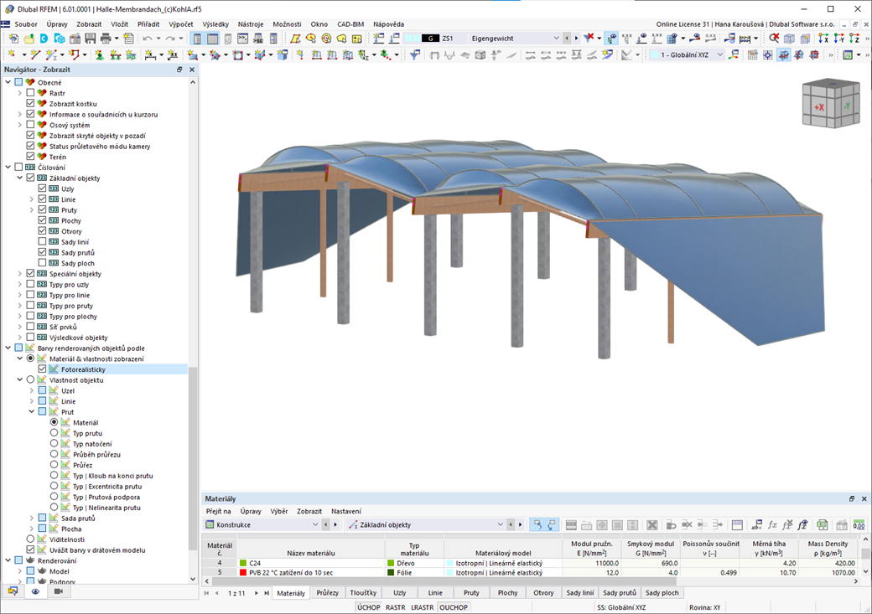Enable the Rastr checkbox
This screenshot has width=872, height=614.
point(30,93)
